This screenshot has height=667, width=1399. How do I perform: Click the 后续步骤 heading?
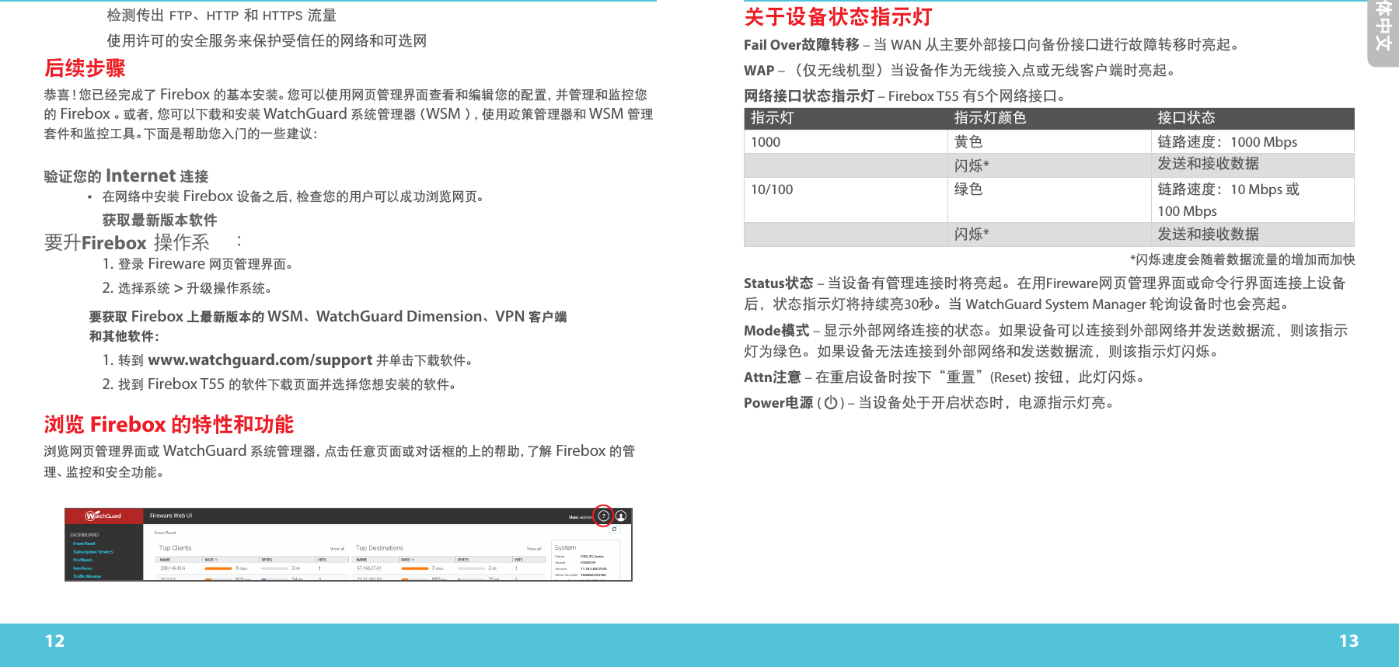(x=85, y=68)
